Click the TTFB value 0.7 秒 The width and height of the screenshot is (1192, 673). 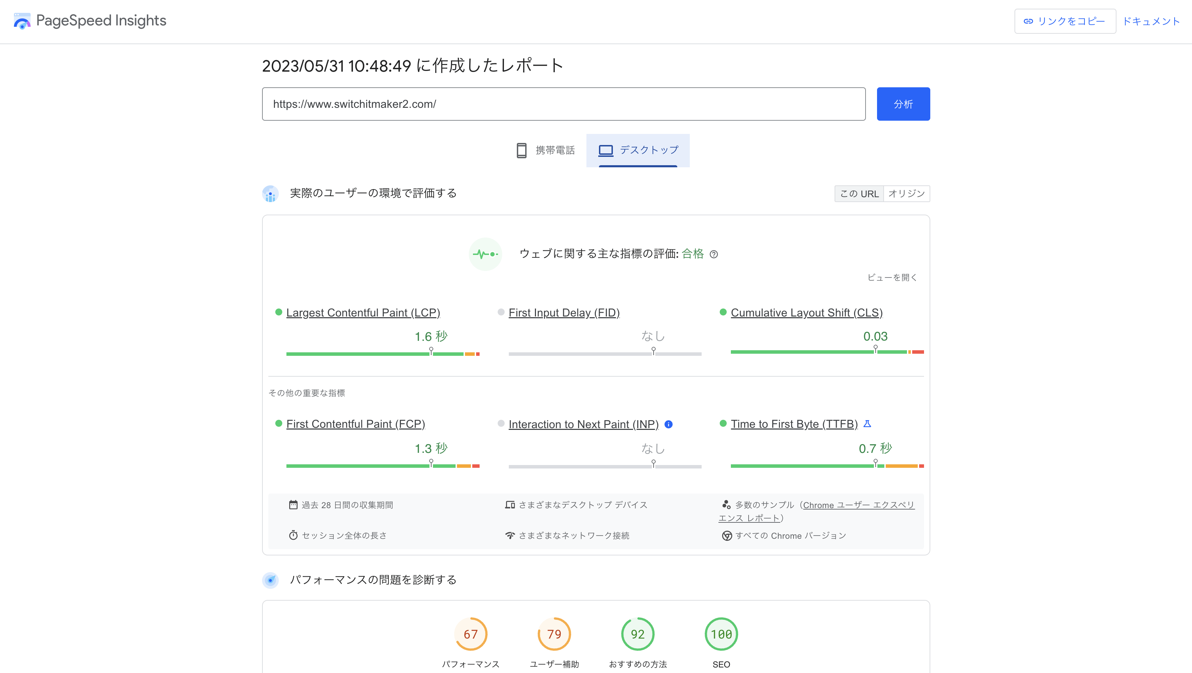coord(875,448)
